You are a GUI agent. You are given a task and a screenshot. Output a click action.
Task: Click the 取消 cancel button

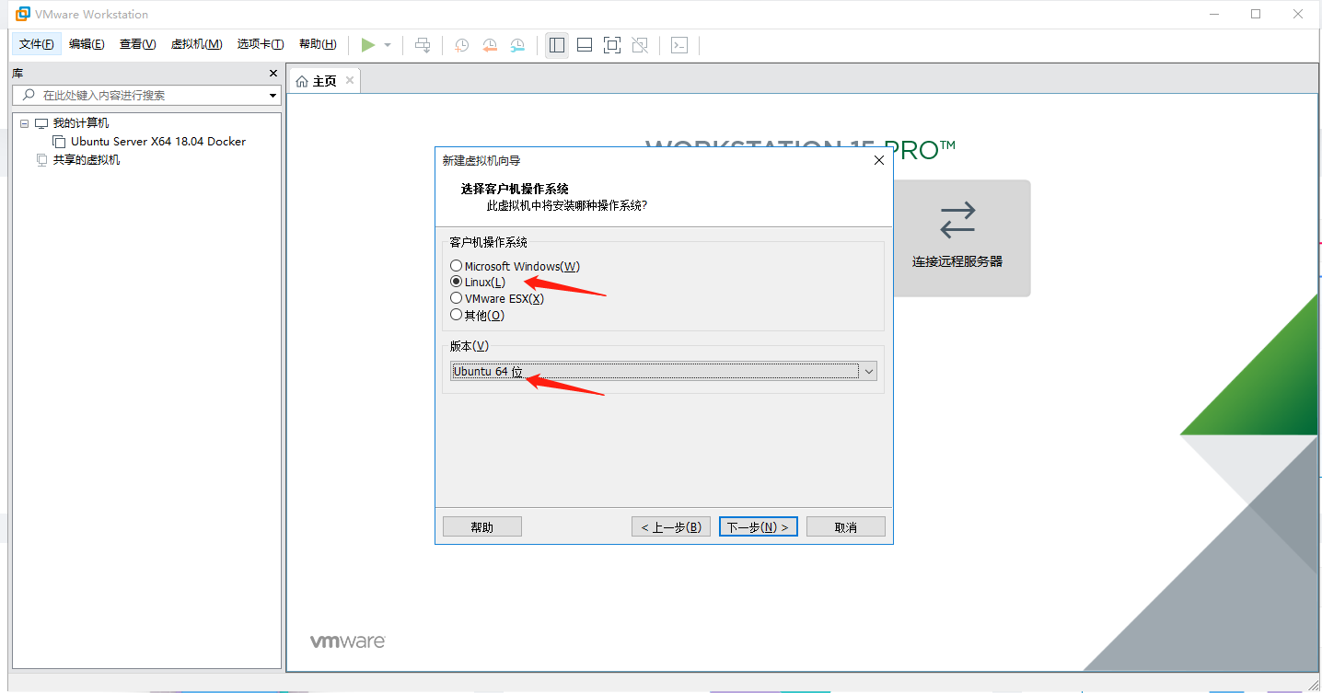click(x=846, y=526)
